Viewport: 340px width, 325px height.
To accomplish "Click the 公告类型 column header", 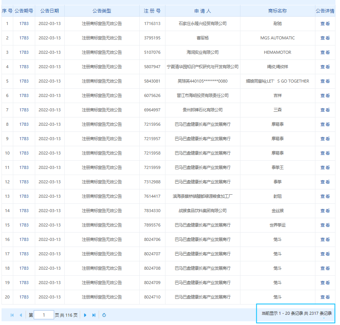I will click(x=102, y=11).
